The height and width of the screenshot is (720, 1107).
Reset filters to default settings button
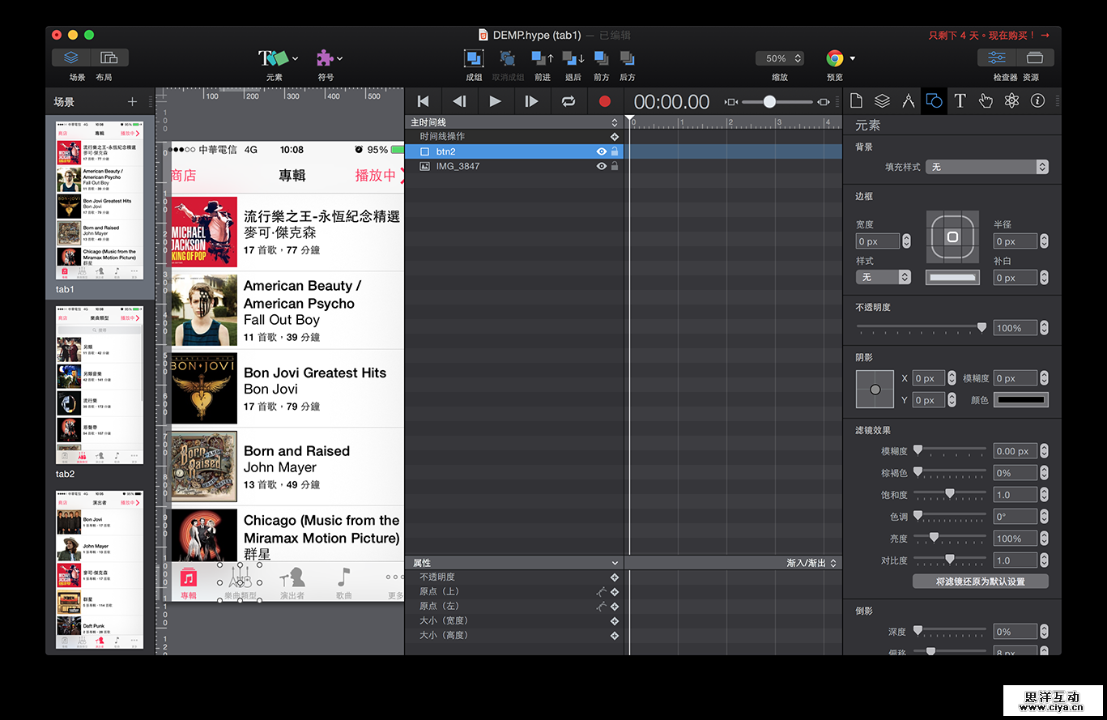pos(980,582)
